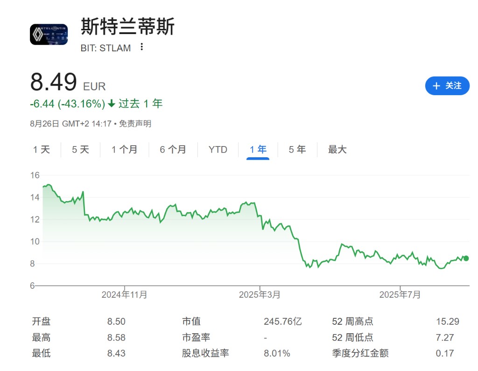The height and width of the screenshot is (371, 478).
Task: Select the 1 天 range tab
Action: [42, 150]
